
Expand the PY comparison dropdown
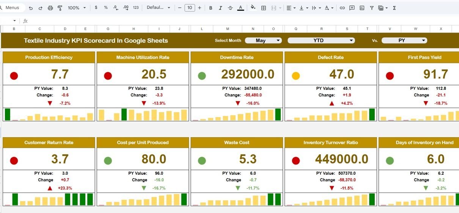(404, 41)
